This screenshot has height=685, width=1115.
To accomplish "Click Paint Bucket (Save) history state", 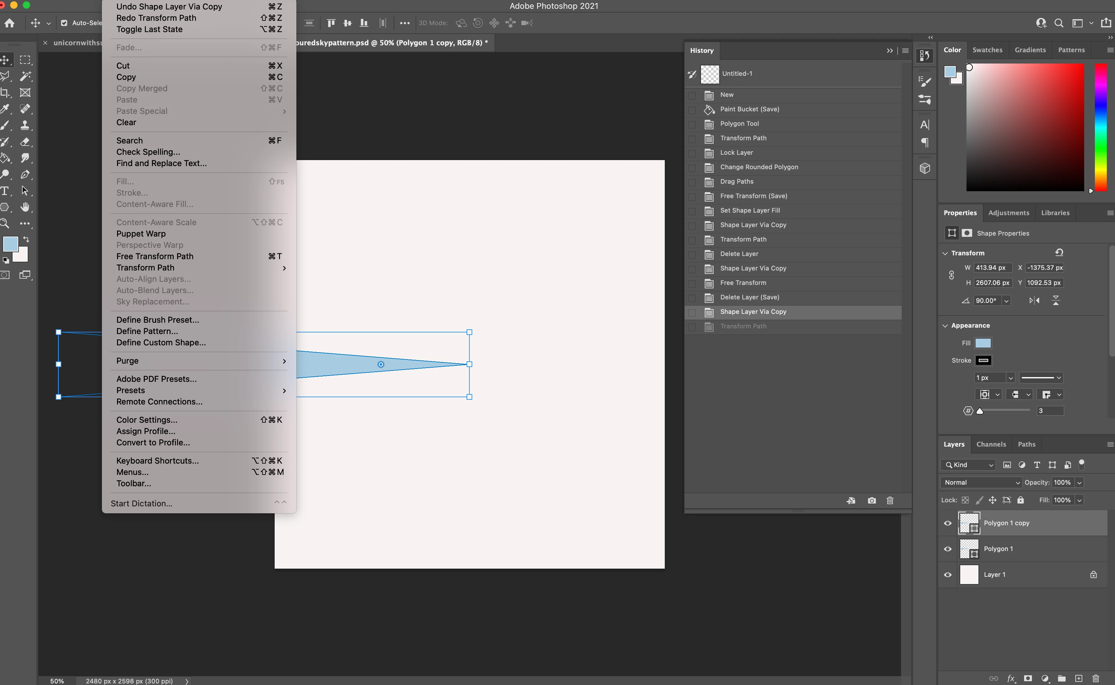I will 749,109.
